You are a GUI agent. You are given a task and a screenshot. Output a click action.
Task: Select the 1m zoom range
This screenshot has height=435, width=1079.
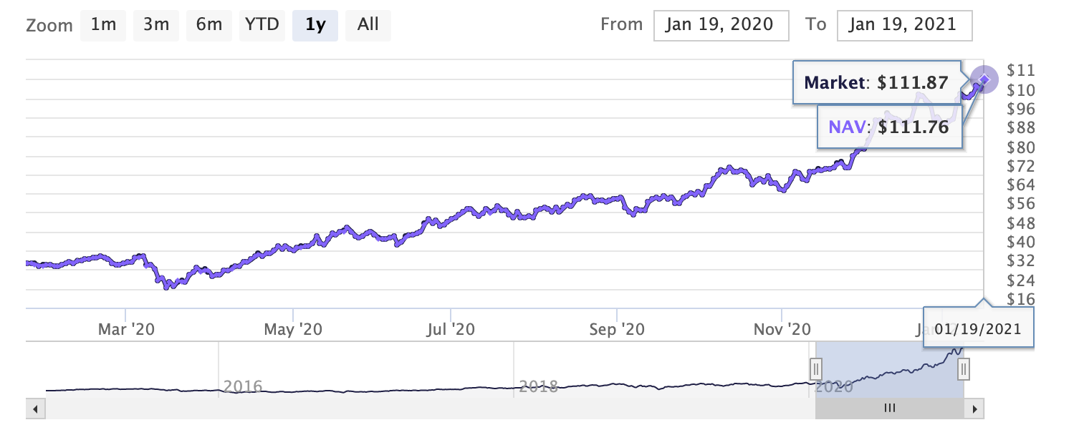(x=103, y=25)
